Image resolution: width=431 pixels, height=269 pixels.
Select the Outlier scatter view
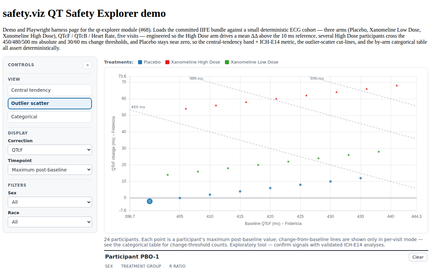tap(50, 104)
